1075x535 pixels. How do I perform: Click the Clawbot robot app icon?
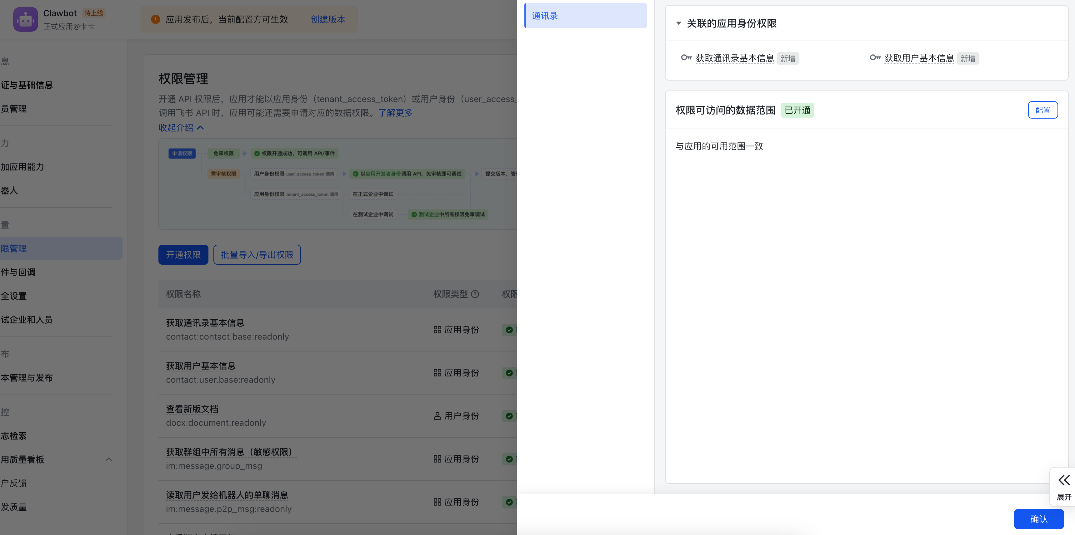25,19
